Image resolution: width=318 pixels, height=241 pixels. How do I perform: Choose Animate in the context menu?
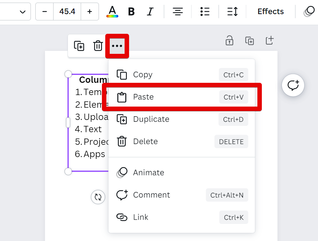[148, 173]
